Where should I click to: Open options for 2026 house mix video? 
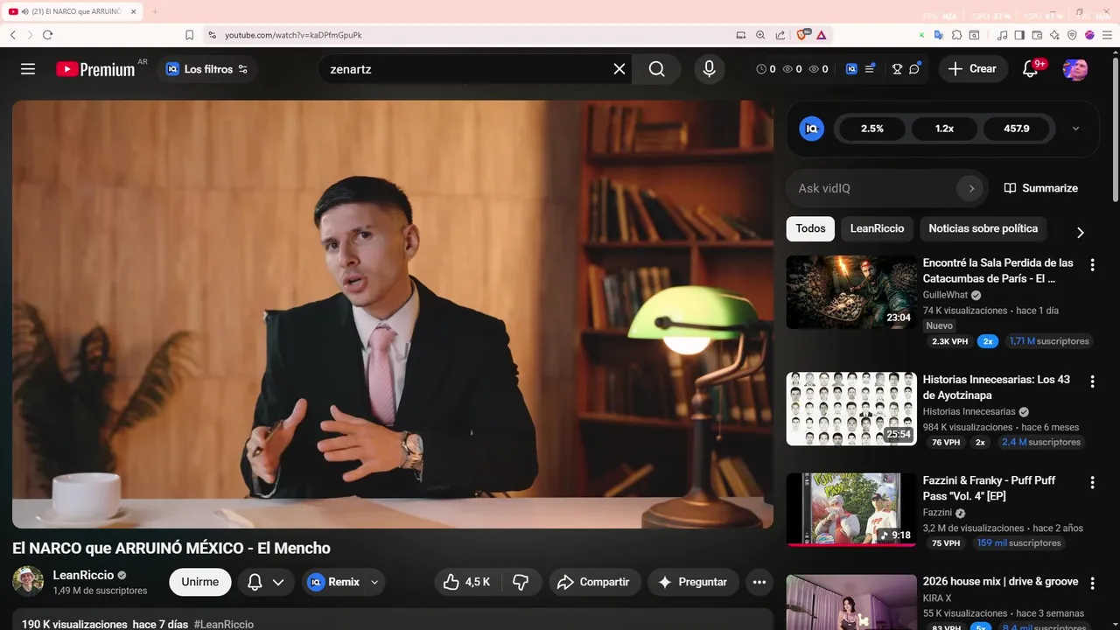(x=1092, y=584)
